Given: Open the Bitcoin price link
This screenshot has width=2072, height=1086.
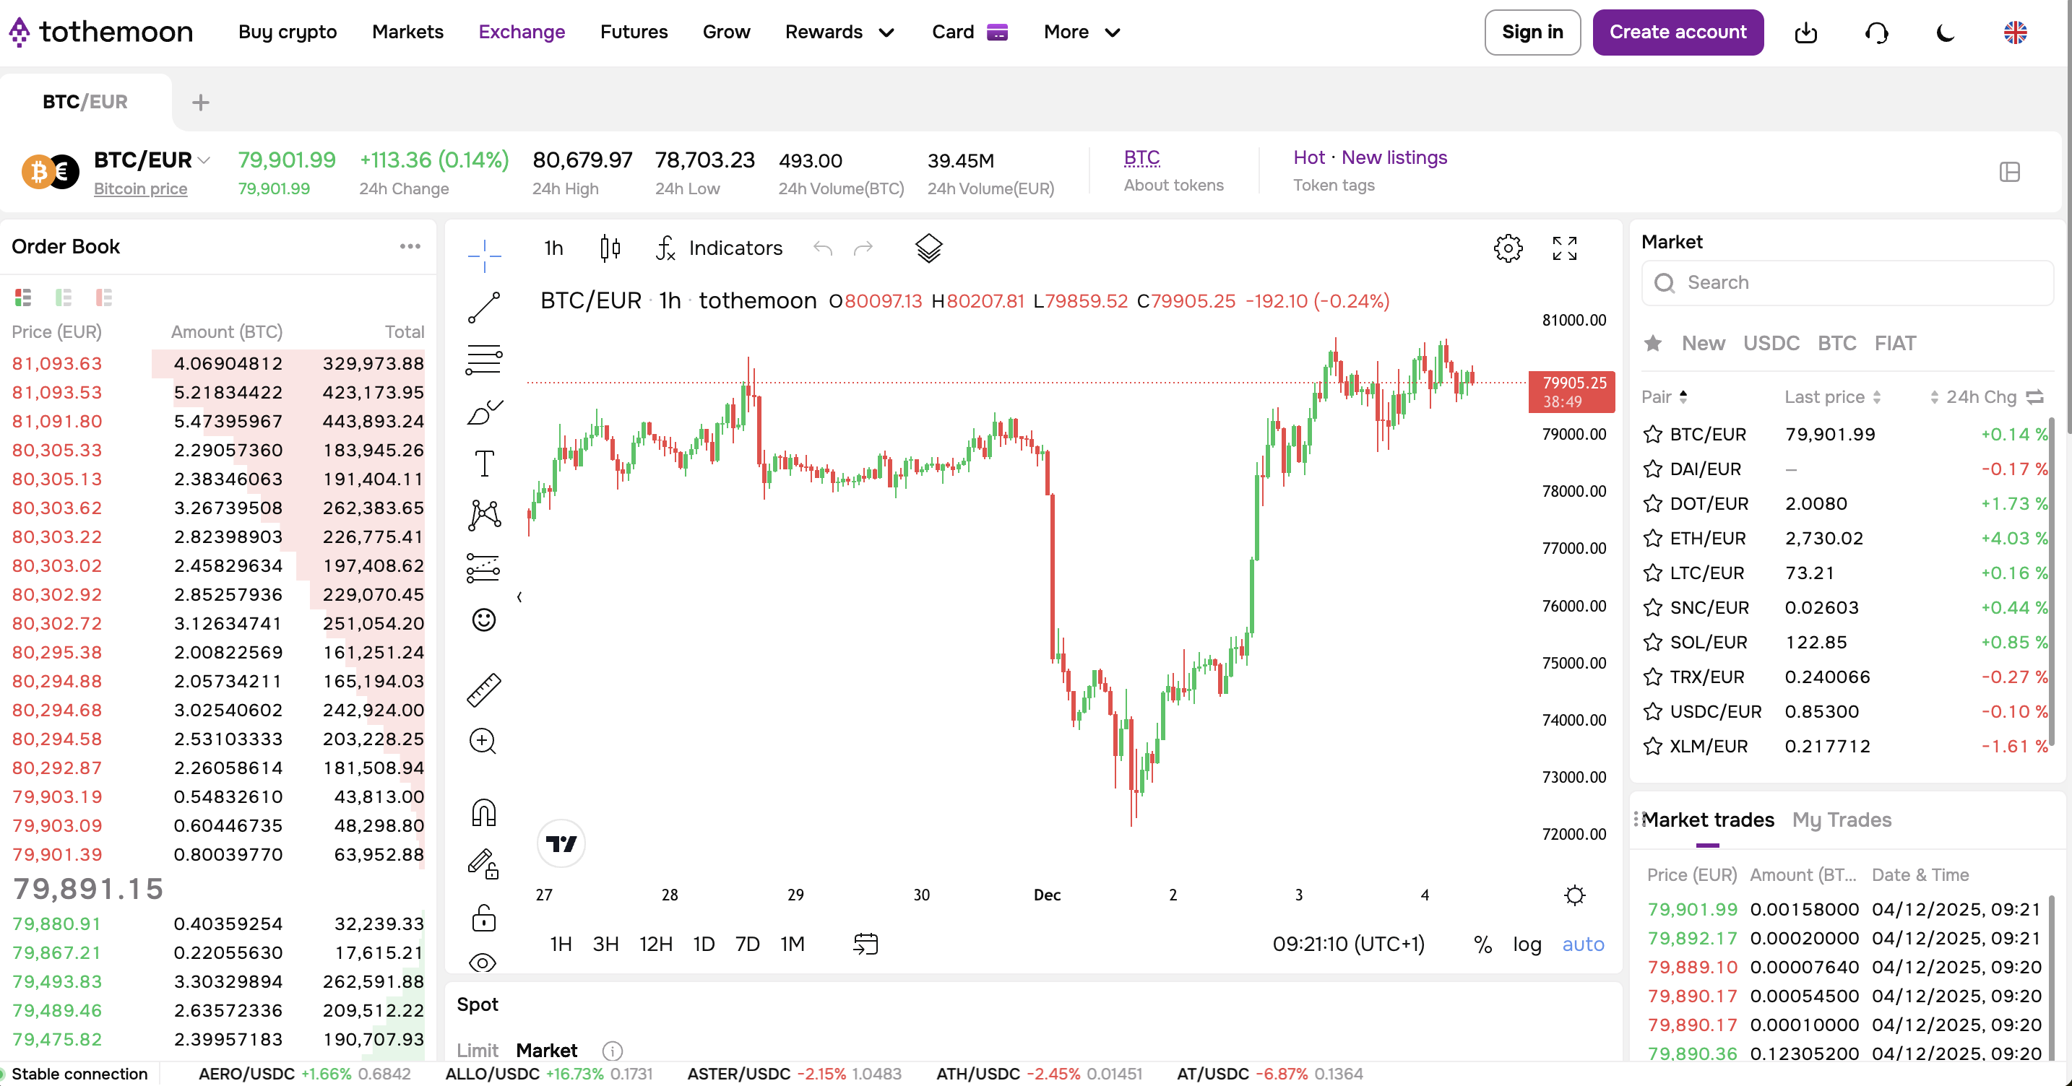Looking at the screenshot, I should click(141, 189).
